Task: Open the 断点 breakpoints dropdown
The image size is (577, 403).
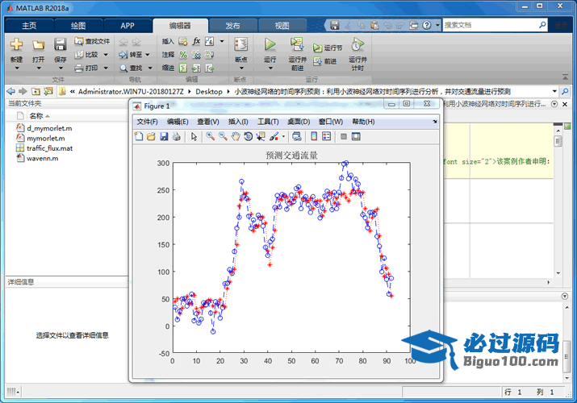Action: point(241,68)
